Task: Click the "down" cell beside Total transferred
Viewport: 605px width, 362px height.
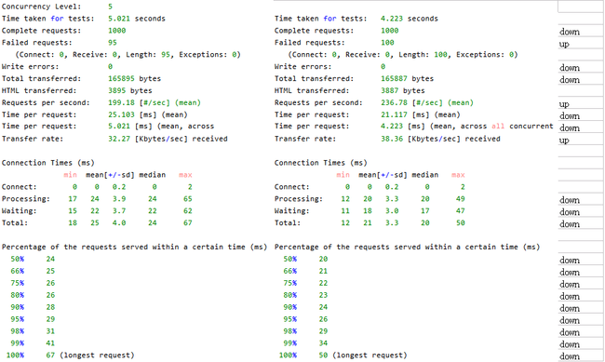Action: click(x=581, y=79)
